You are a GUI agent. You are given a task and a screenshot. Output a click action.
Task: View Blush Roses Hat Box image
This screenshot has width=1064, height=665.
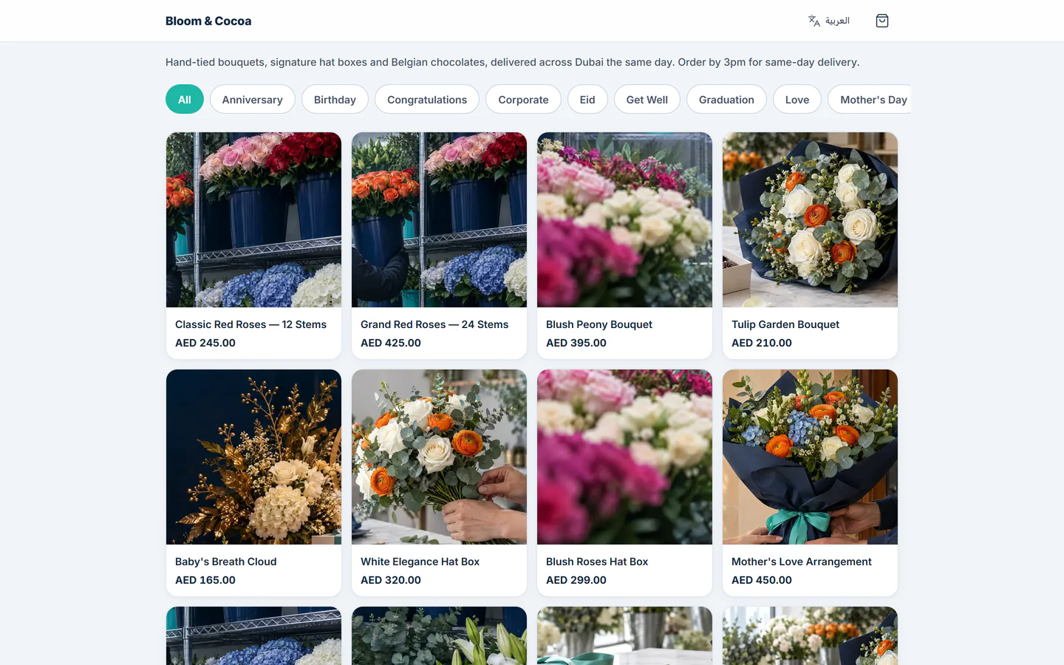[x=624, y=457]
